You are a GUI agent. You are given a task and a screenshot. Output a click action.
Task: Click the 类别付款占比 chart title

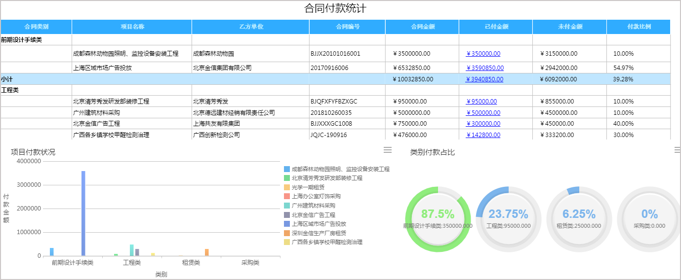point(433,152)
